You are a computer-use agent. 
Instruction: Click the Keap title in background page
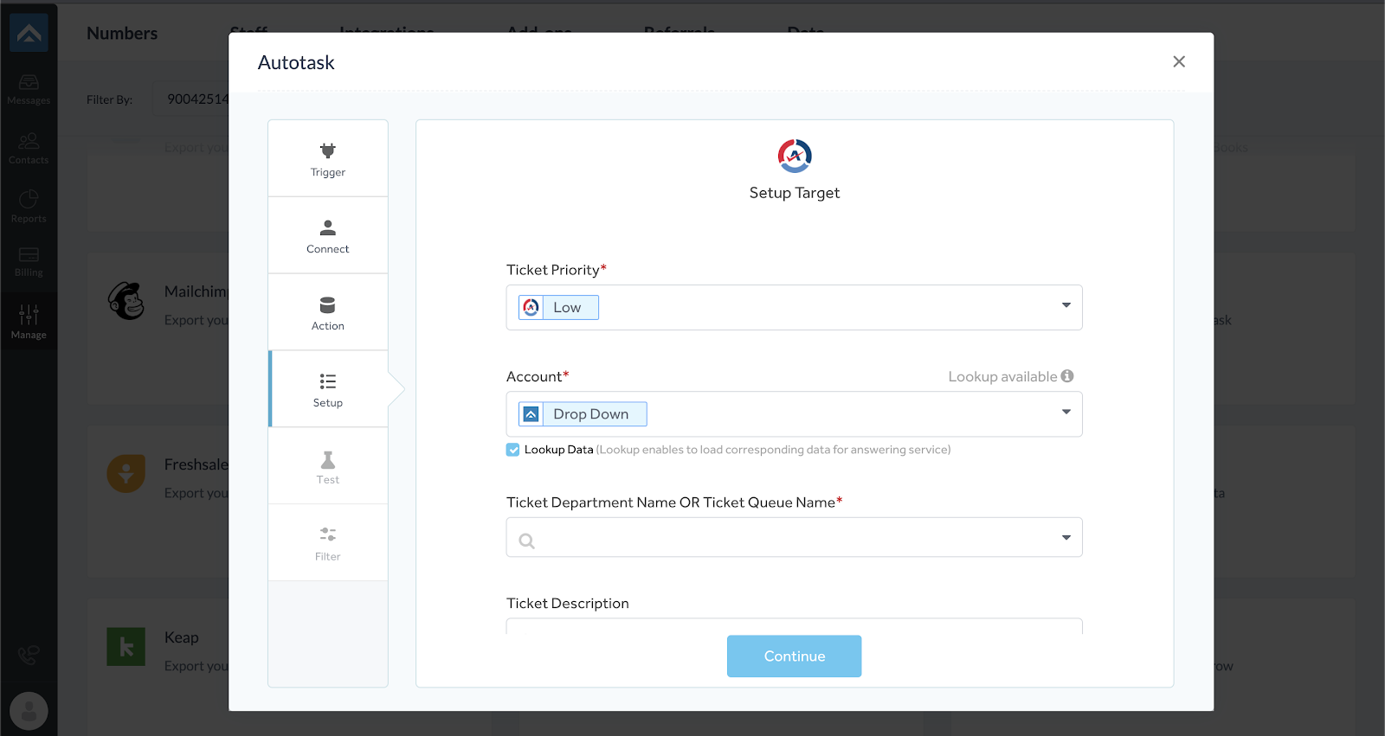coord(182,637)
